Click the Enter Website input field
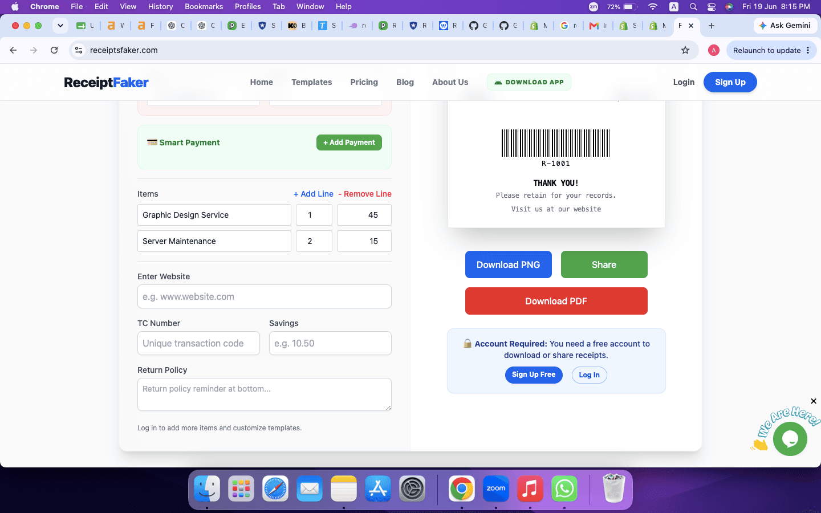 tap(265, 296)
